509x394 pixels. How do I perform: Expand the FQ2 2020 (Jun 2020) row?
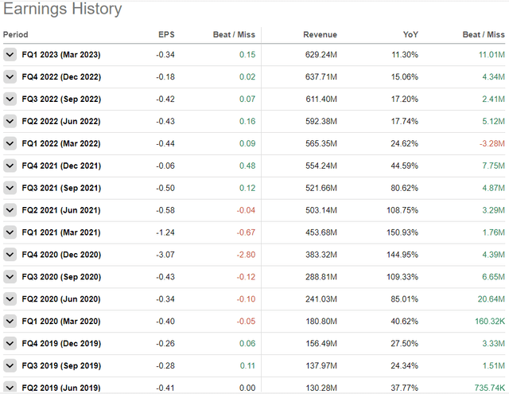pos(10,300)
